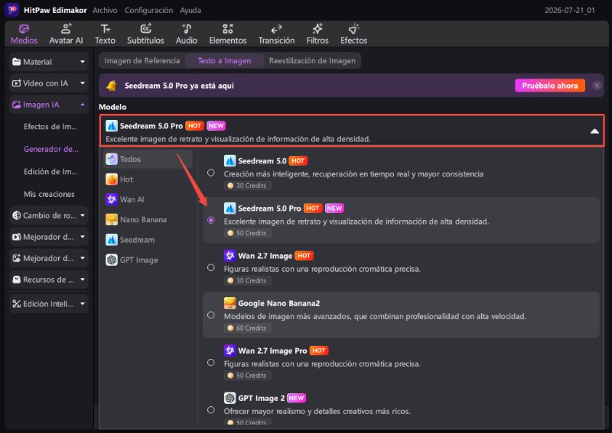The image size is (612, 433).
Task: Click the HOT badge on Wan 2.7 Image Pro
Action: click(x=319, y=351)
